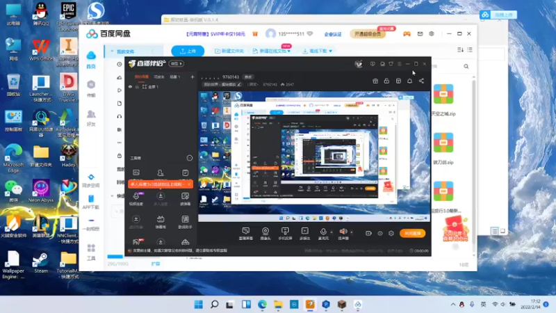Click the mode switch pill next to 直播伴侣 logo
The height and width of the screenshot is (313, 556).
point(177,63)
